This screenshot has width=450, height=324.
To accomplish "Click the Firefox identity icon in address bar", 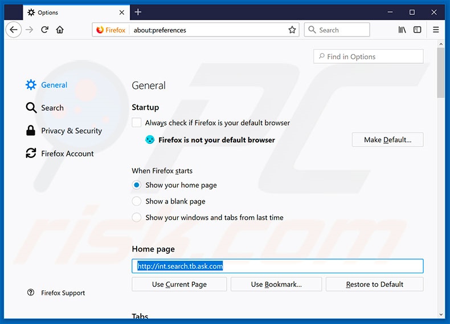I will (100, 30).
